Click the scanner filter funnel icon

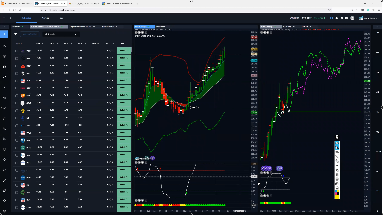click(x=16, y=34)
